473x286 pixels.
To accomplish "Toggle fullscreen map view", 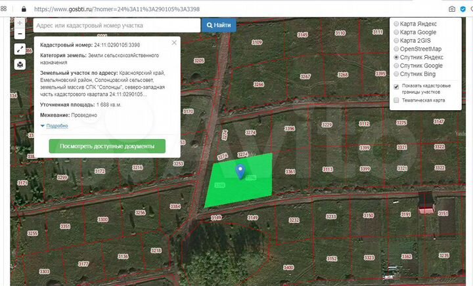I will tap(20, 50).
